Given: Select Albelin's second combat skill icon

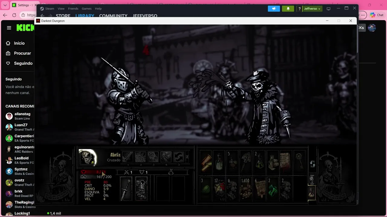Looking at the screenshot, I should tap(140, 157).
